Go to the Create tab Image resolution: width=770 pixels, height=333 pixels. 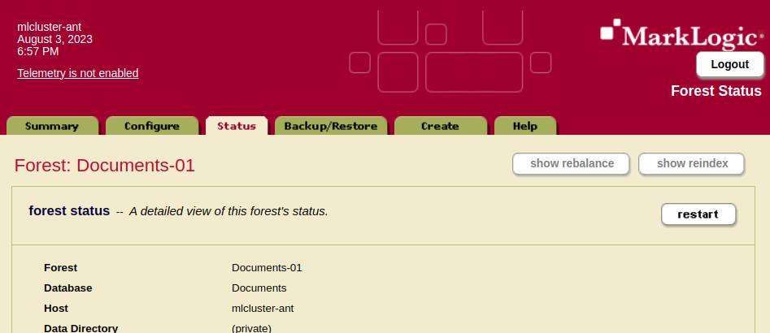point(441,126)
